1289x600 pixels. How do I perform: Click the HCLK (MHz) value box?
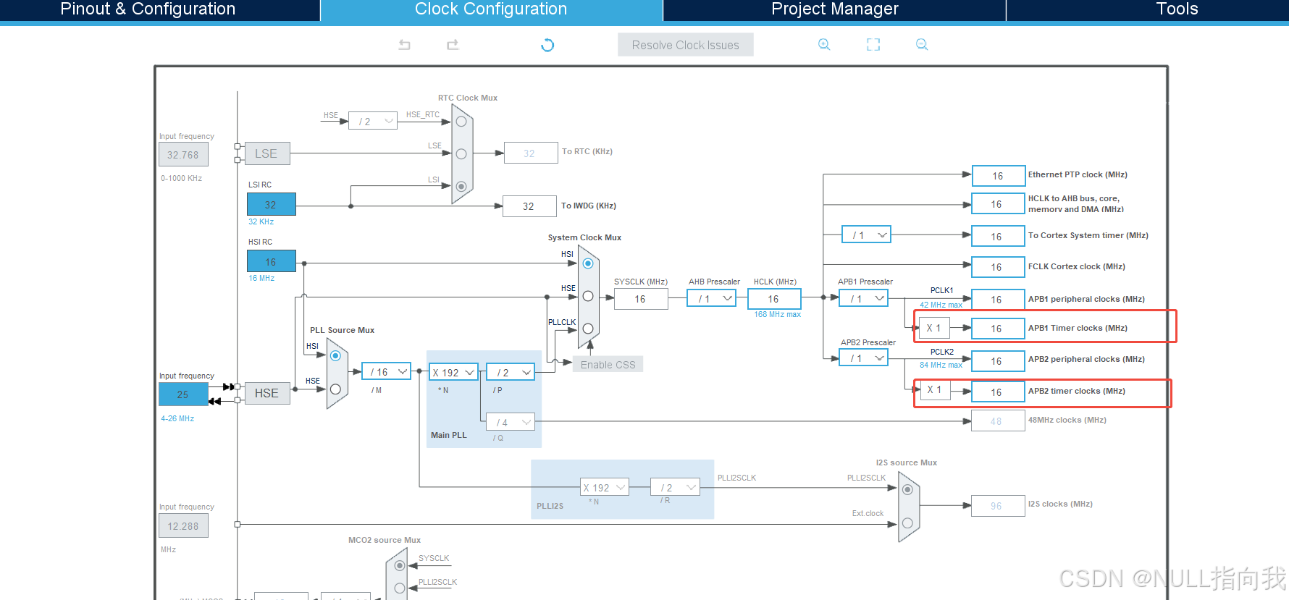pyautogui.click(x=774, y=299)
